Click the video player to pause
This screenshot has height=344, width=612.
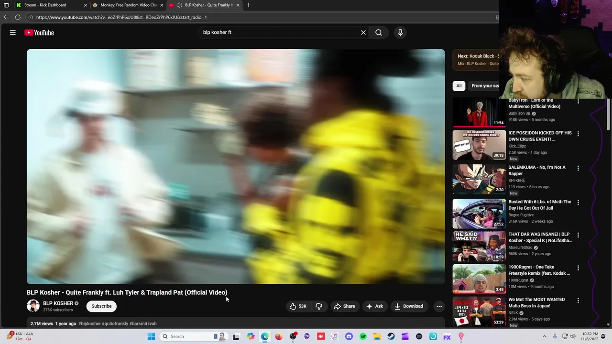(x=236, y=166)
